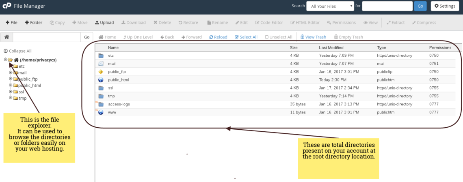Viewport: 463px width, 182px height.
Task: Click the home icon beside path field
Action: (x=6, y=37)
